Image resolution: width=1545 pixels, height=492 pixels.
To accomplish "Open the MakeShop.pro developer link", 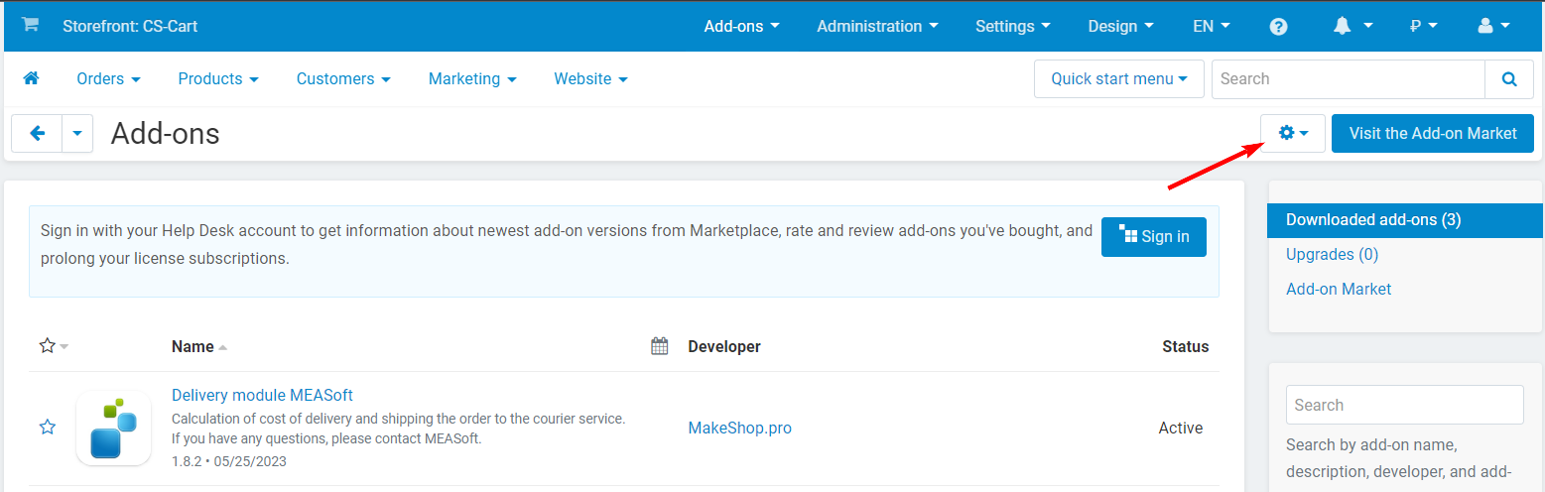I will [739, 429].
